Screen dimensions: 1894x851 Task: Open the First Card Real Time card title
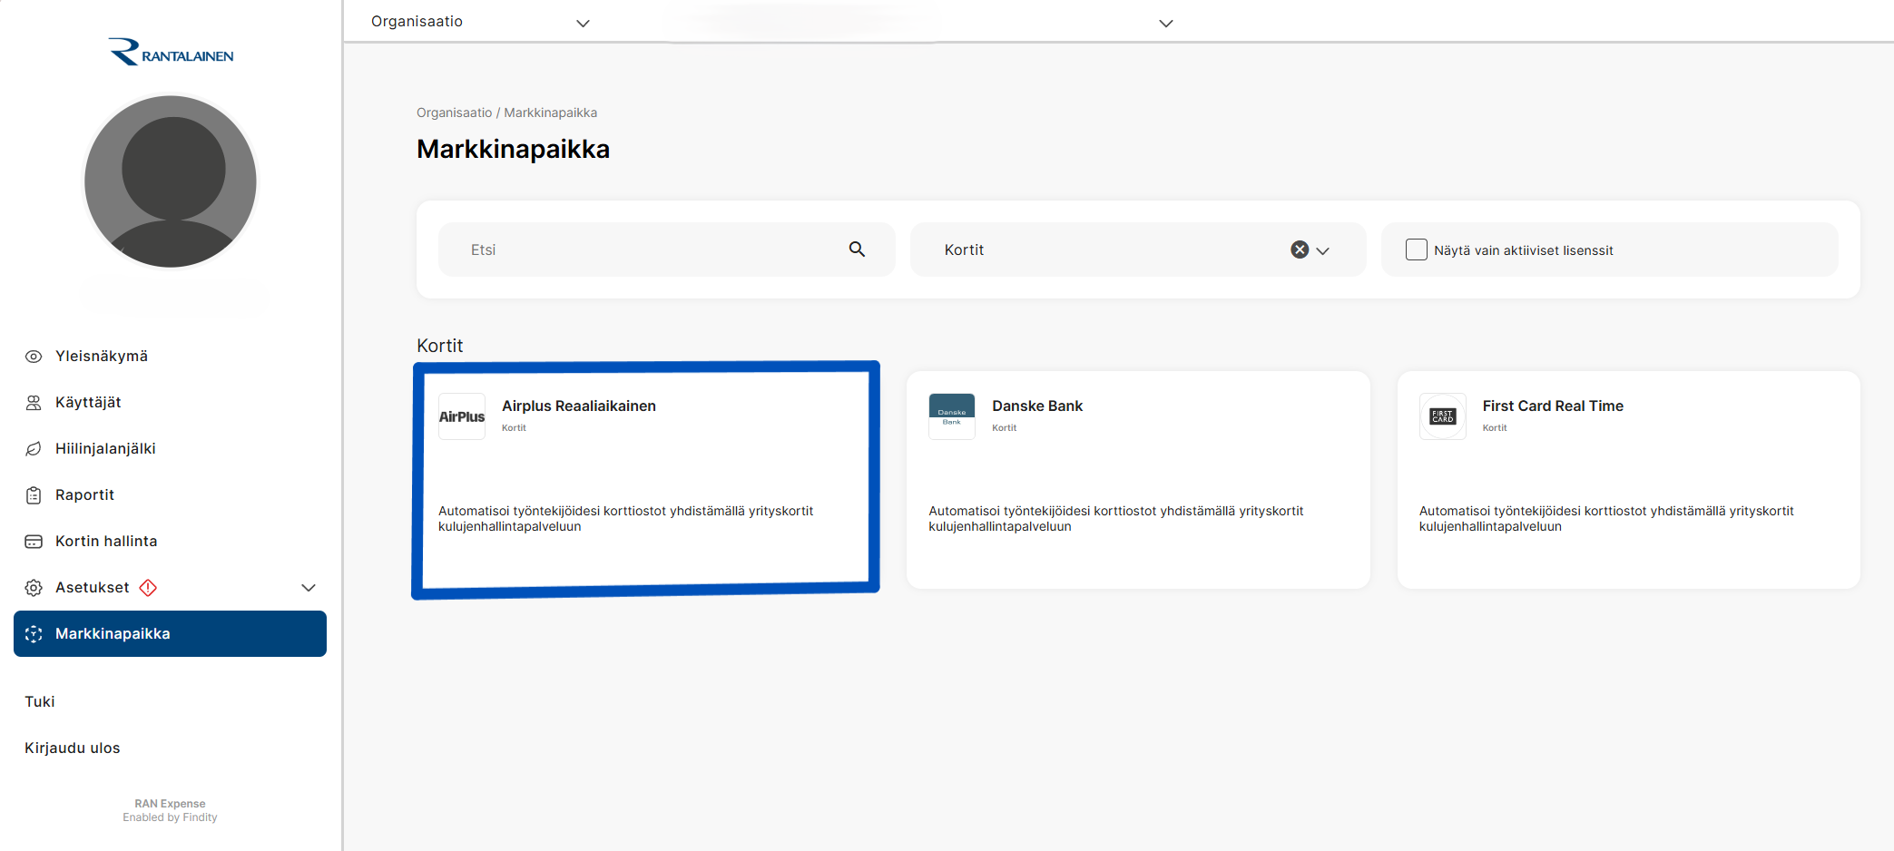pos(1553,406)
